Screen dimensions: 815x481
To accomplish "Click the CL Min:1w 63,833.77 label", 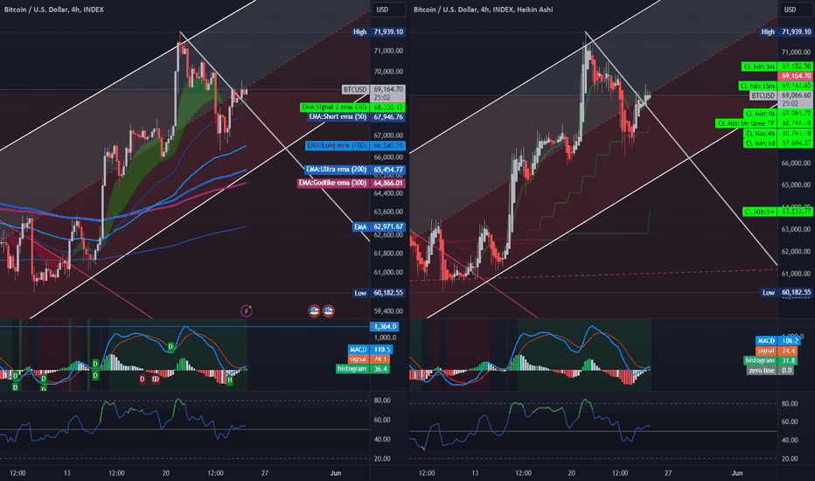I will pyautogui.click(x=777, y=212).
